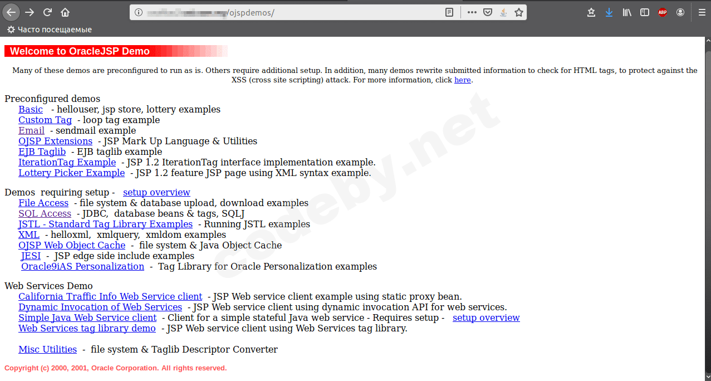Open Dynamic Invocation of Web Services link
The image size is (711, 381).
100,307
